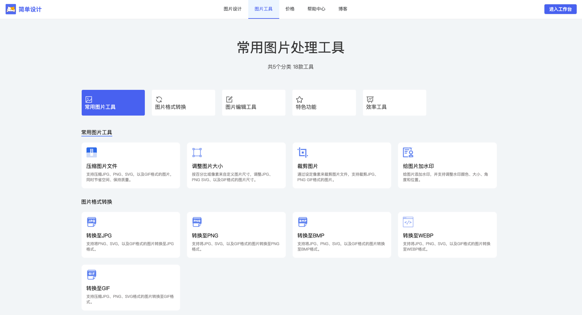Click the GIF file format icon
This screenshot has height=315, width=582.
pos(91,274)
